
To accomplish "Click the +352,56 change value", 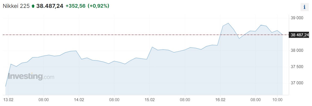I will 75,6.
